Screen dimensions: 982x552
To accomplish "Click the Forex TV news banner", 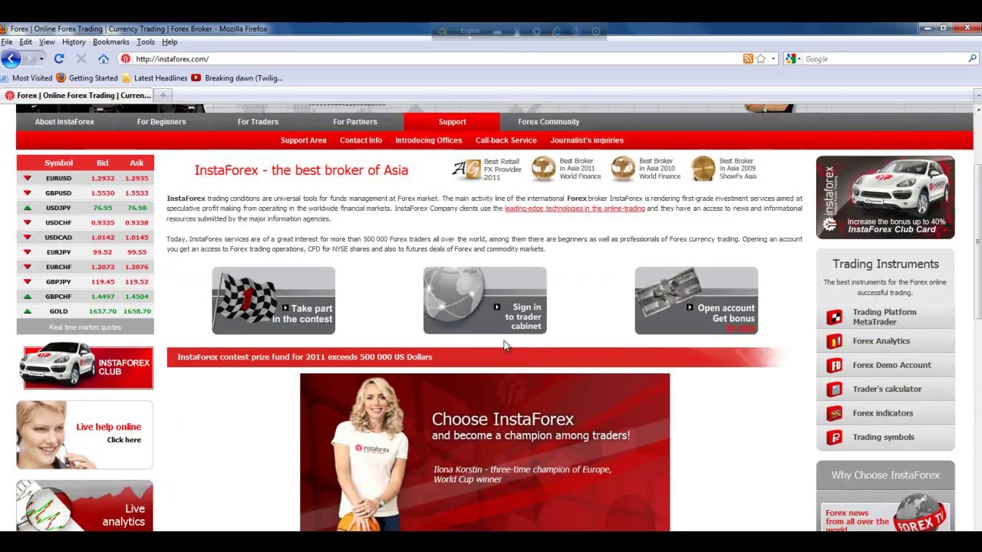I will (x=885, y=514).
